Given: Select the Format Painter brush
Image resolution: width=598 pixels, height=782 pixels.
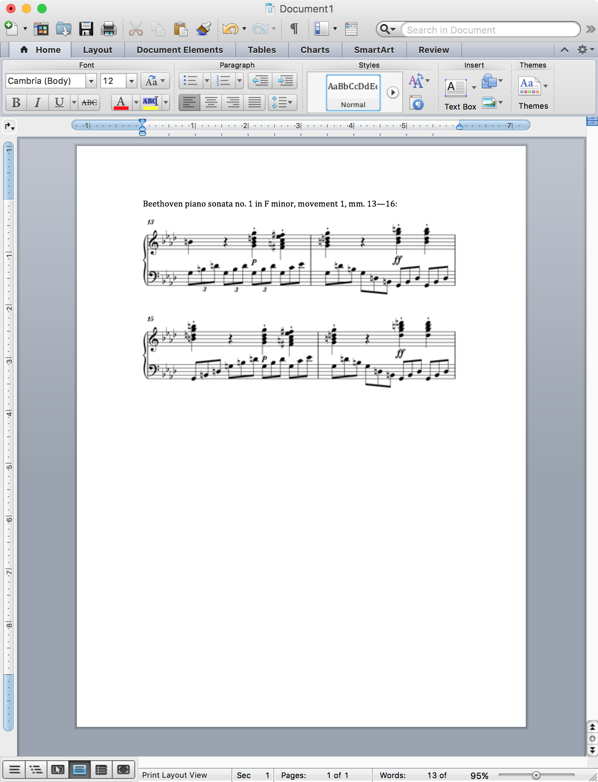Looking at the screenshot, I should pyautogui.click(x=203, y=29).
